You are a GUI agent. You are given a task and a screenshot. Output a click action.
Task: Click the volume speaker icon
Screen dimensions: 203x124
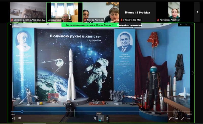[13, 118]
